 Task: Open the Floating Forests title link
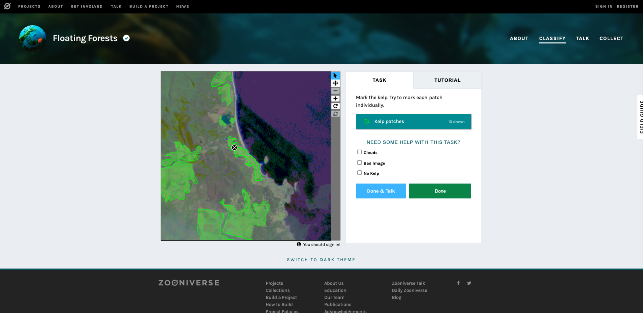85,38
